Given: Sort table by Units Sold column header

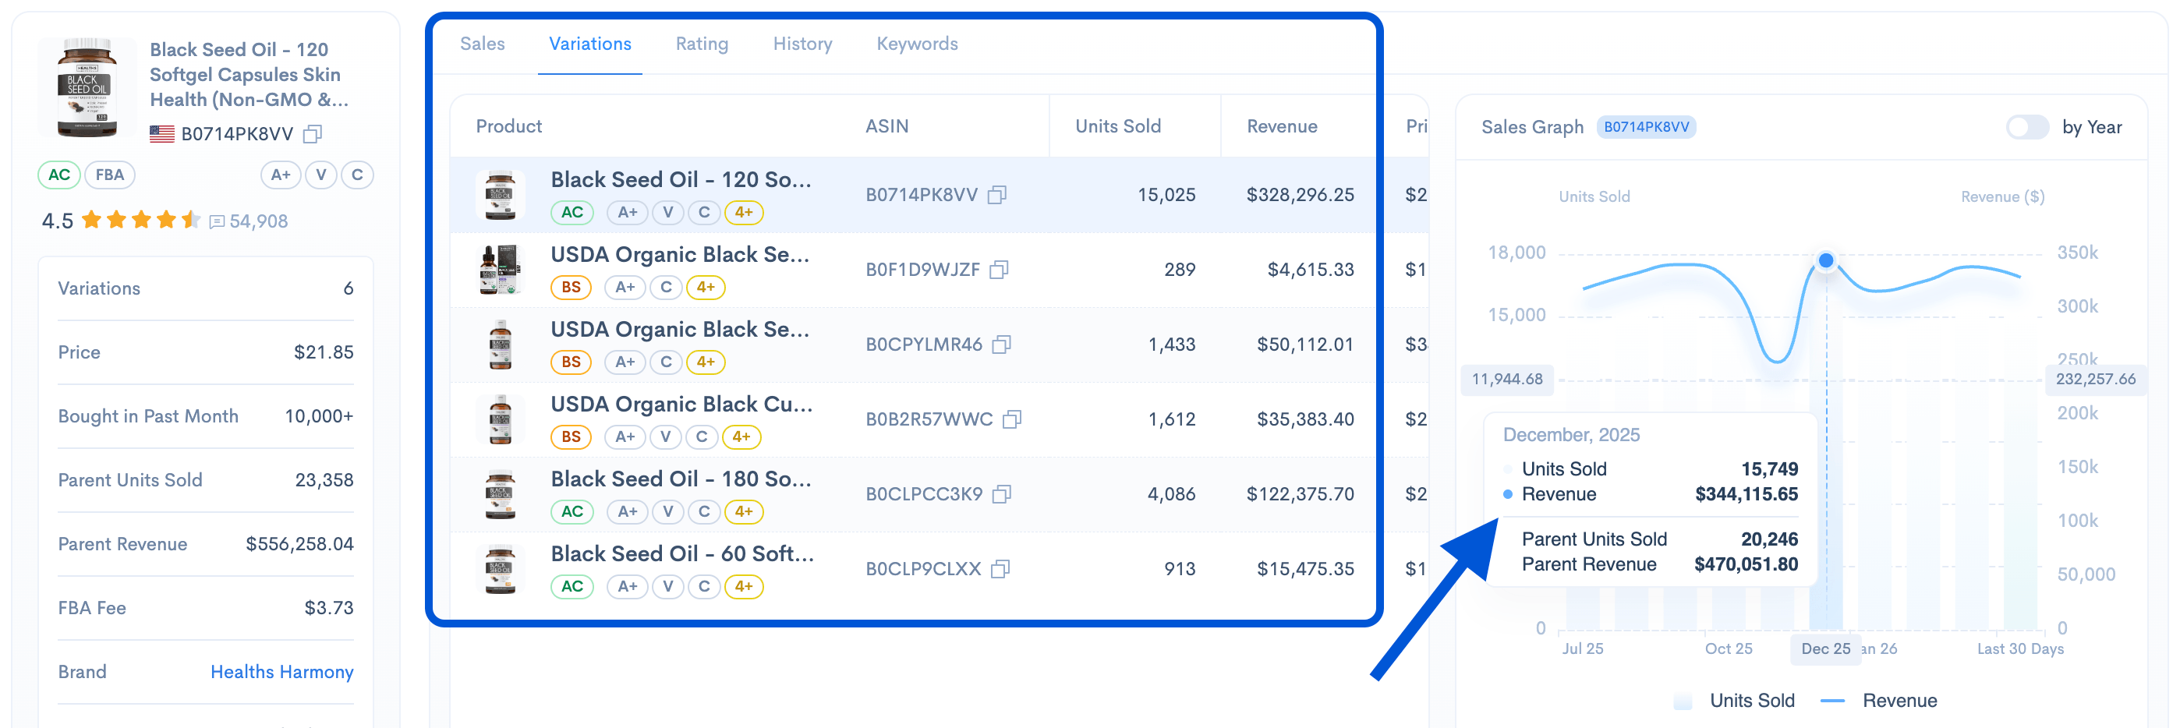Looking at the screenshot, I should point(1117,126).
